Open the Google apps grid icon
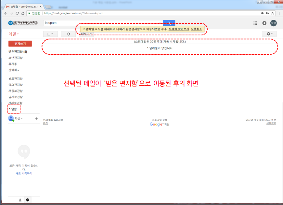Viewport: 283px width, 205px height. point(255,23)
